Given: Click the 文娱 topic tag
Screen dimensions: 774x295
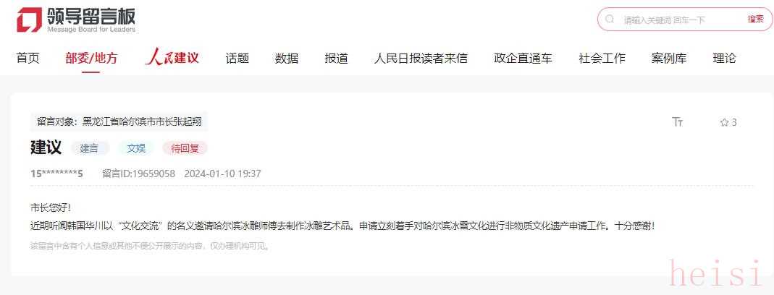Looking at the screenshot, I should 136,148.
